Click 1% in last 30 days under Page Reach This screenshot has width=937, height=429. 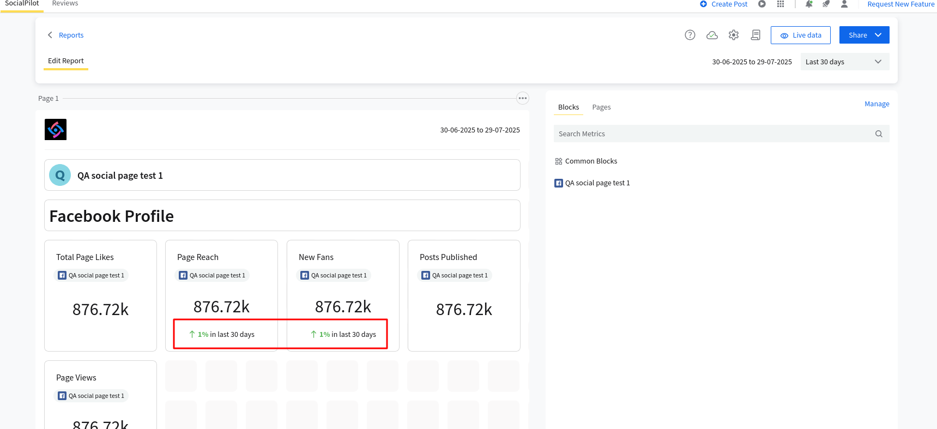click(222, 334)
